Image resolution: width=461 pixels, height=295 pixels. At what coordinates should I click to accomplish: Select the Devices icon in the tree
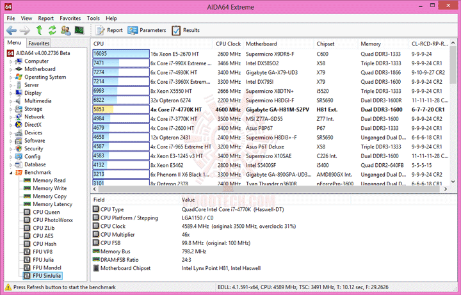[19, 132]
